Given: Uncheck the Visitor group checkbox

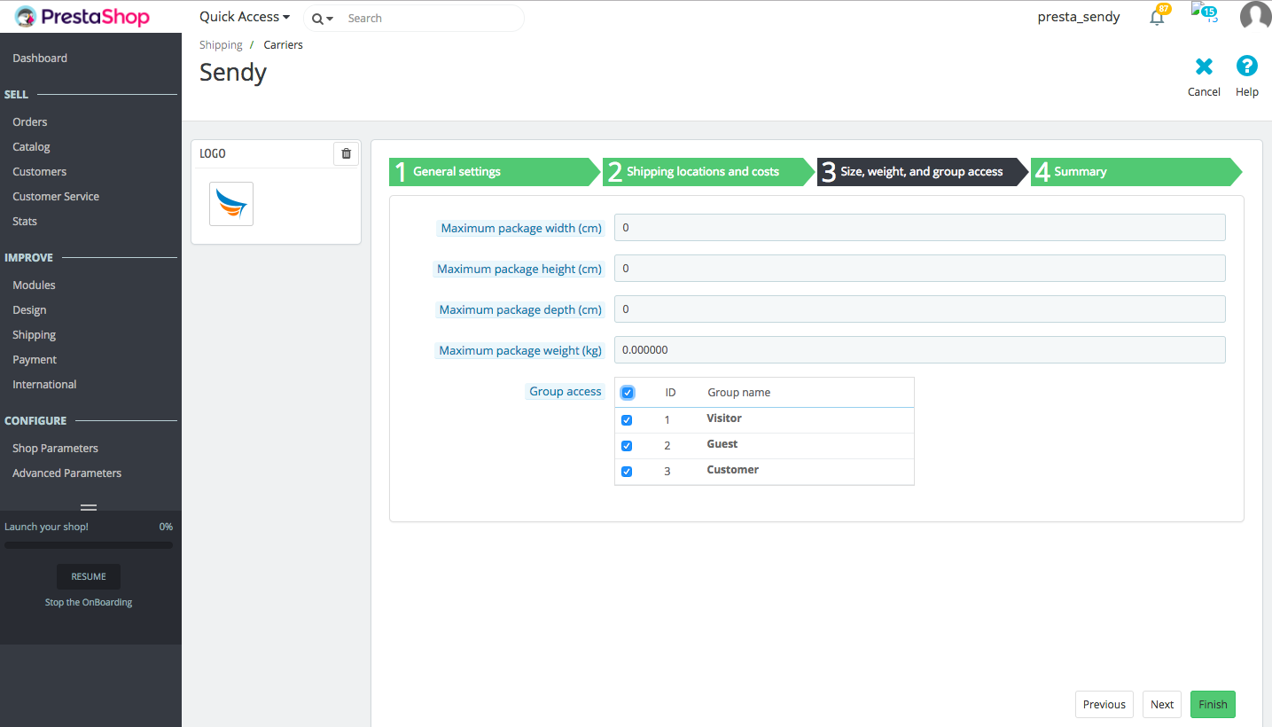Looking at the screenshot, I should [x=627, y=420].
